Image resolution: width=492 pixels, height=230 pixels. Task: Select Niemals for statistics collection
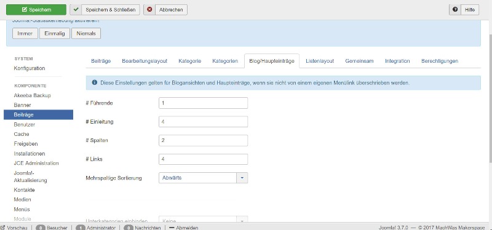86,33
